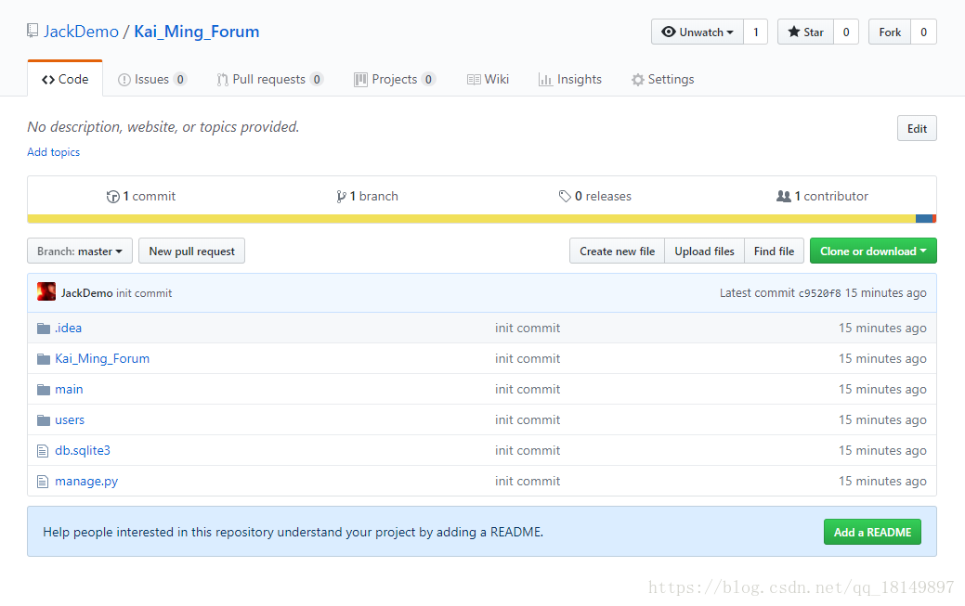Click 1 contributor link
Viewport: 965px width, 606px height.
(822, 196)
